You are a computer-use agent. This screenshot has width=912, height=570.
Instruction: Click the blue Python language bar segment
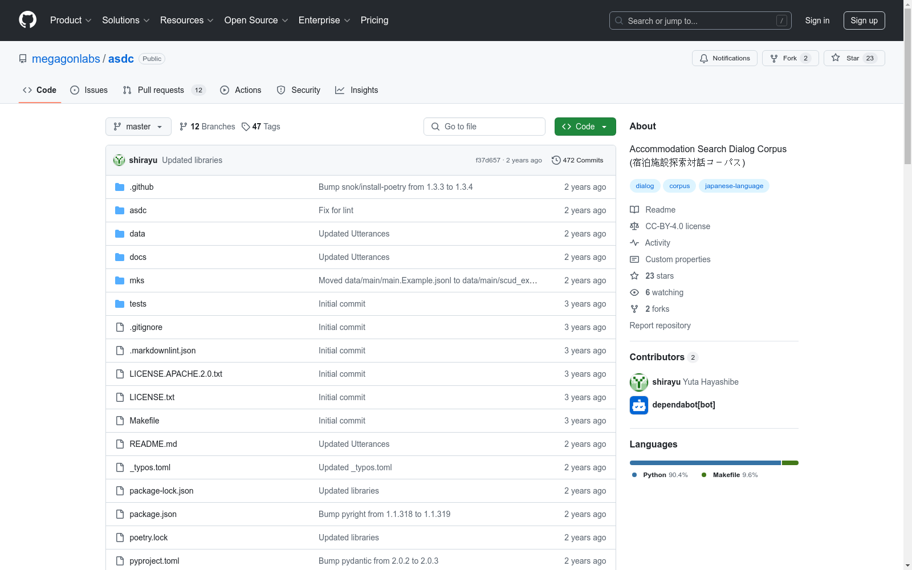click(x=705, y=463)
